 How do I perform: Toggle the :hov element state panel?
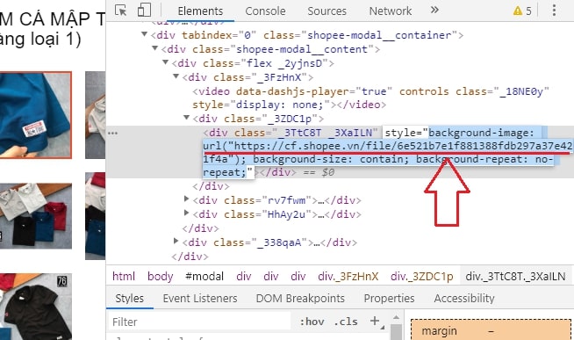[x=312, y=322]
